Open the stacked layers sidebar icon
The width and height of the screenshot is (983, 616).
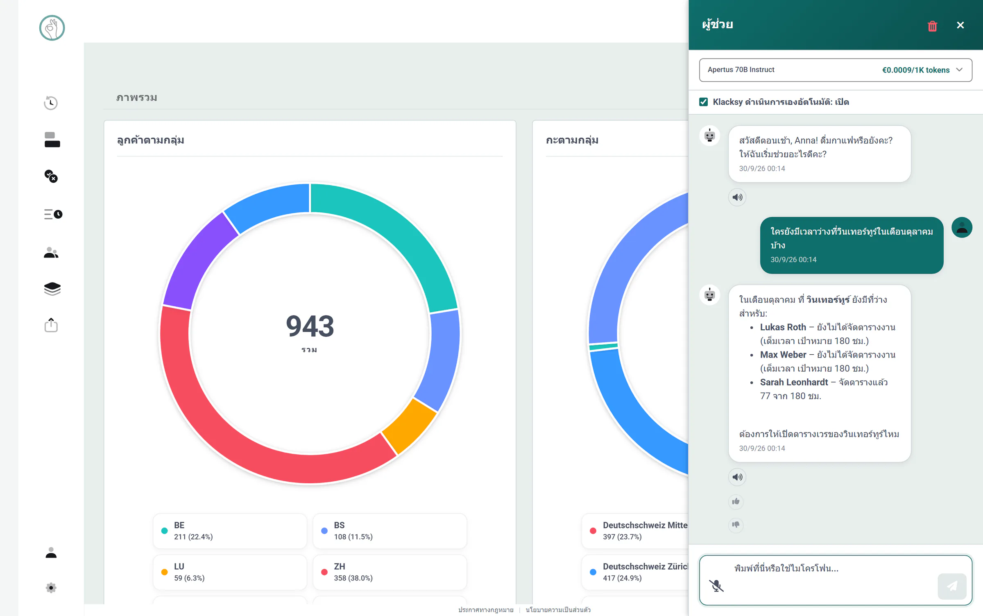tap(52, 289)
